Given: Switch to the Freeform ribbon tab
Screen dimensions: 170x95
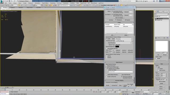Looking at the screenshot, I should tap(12, 8).
